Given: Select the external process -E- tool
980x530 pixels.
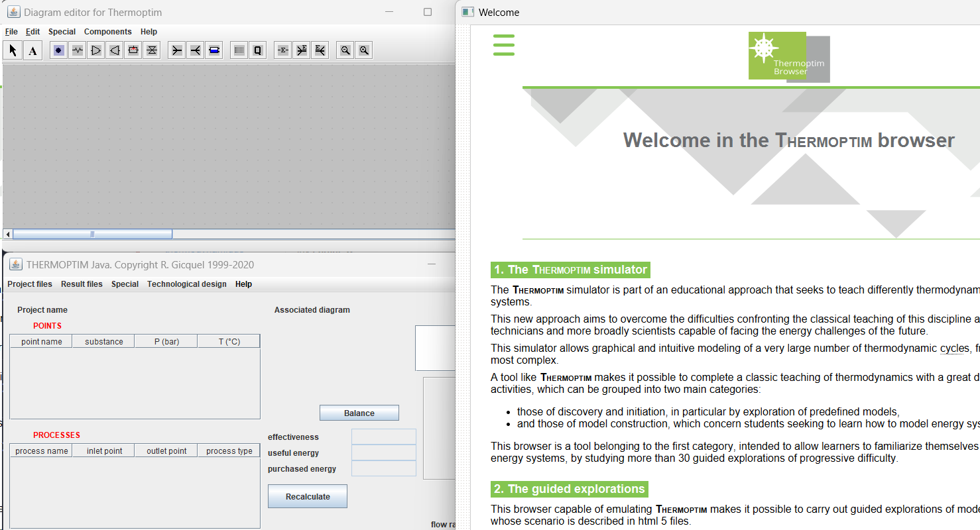Looking at the screenshot, I should pyautogui.click(x=283, y=50).
